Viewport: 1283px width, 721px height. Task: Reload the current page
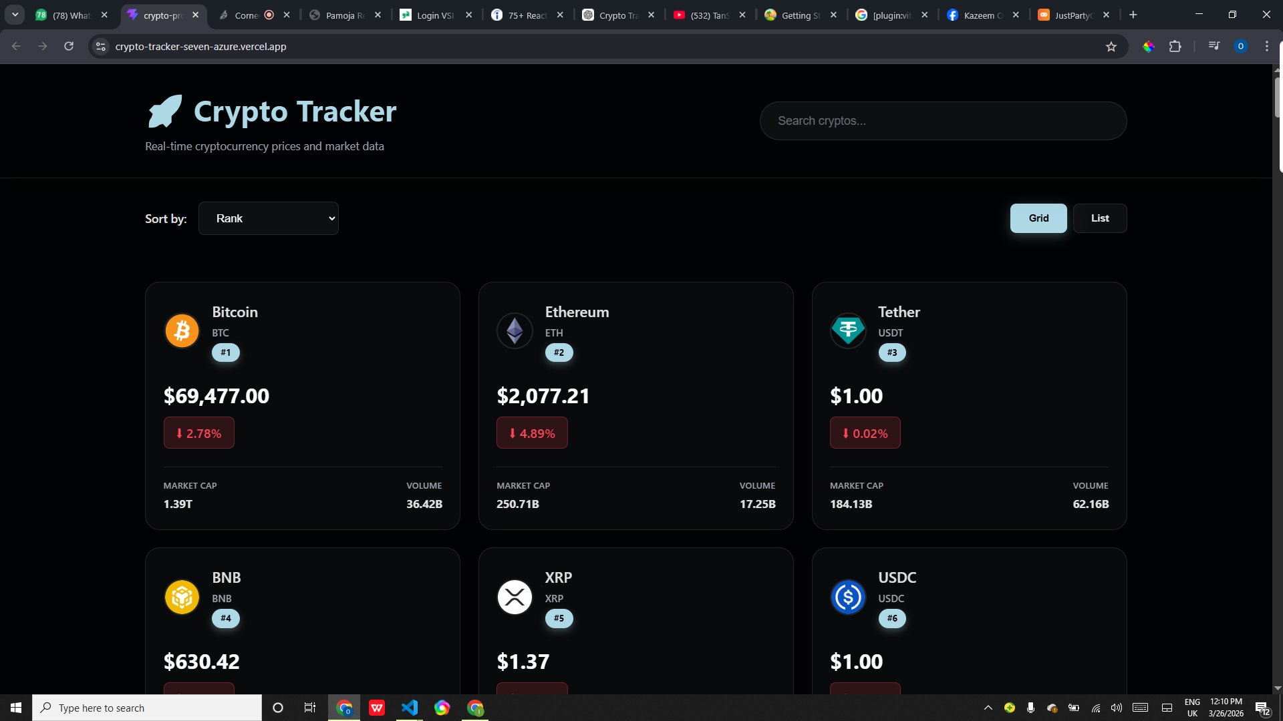click(69, 47)
